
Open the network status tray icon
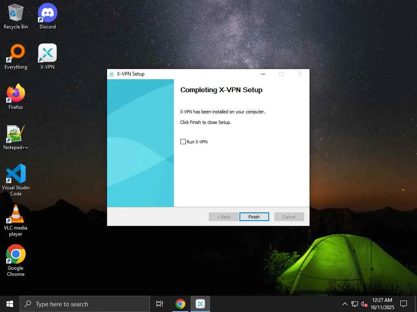(x=355, y=304)
